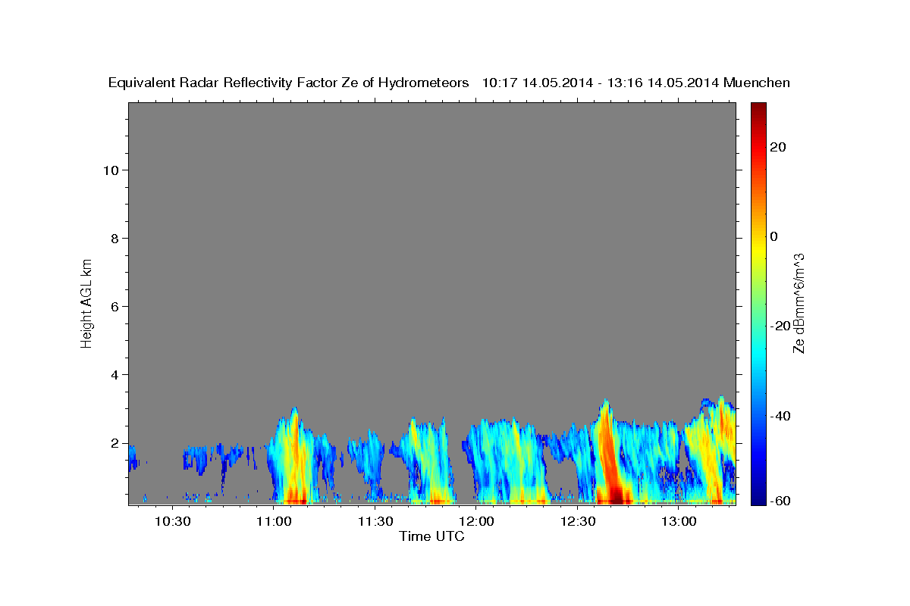Click the plot title text
This screenshot has width=910, height=606.
tap(449, 83)
